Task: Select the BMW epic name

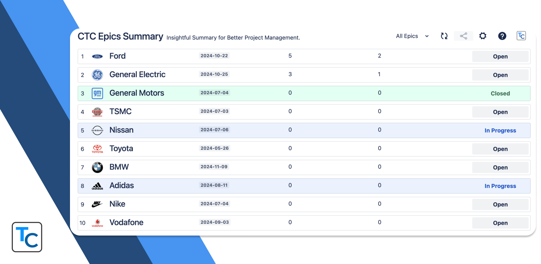Action: click(119, 167)
